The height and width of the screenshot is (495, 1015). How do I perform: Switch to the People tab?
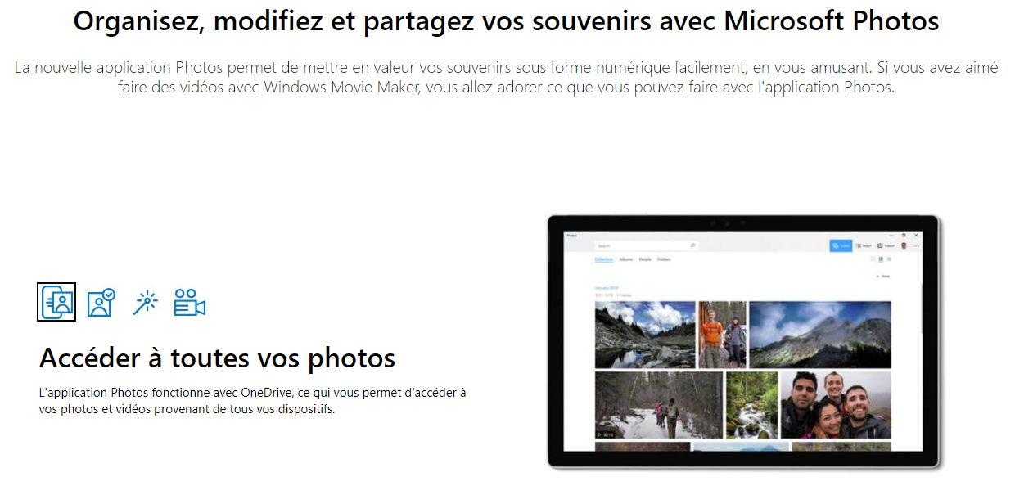tap(645, 259)
